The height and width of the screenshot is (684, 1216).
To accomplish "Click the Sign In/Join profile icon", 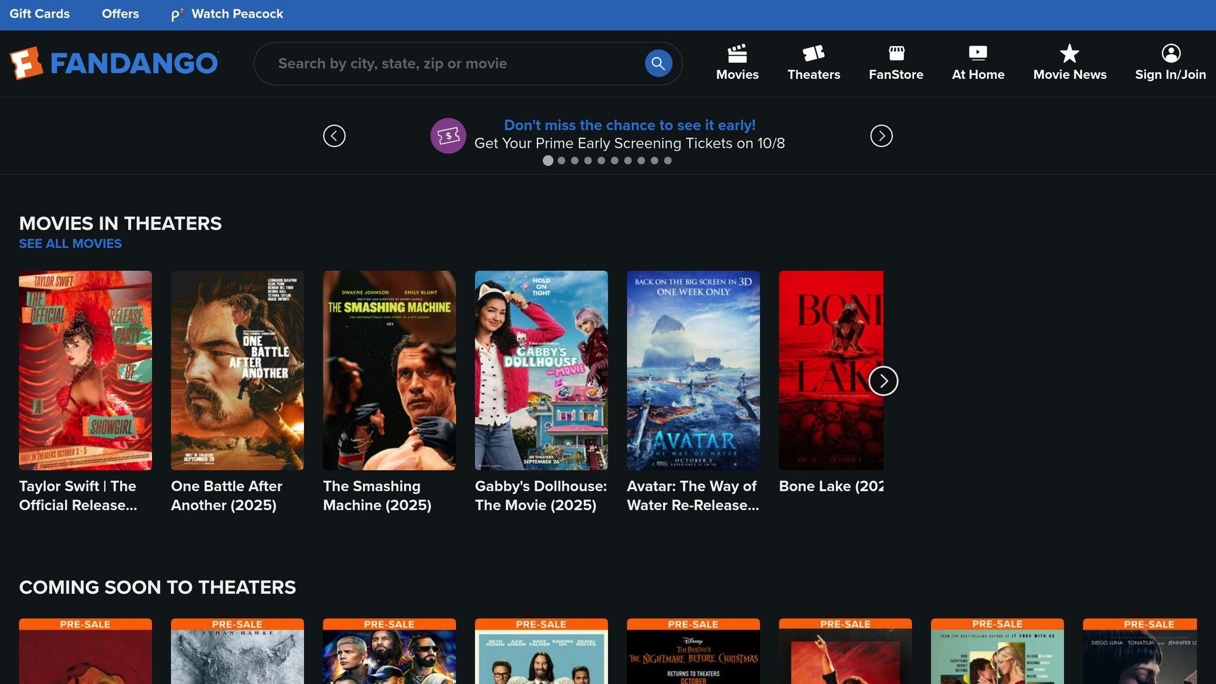I will [1170, 53].
